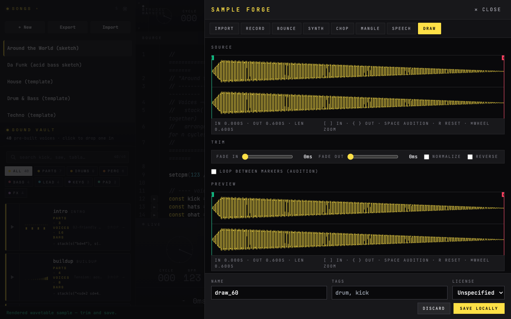
Task: Select the Draw tab
Action: click(430, 28)
